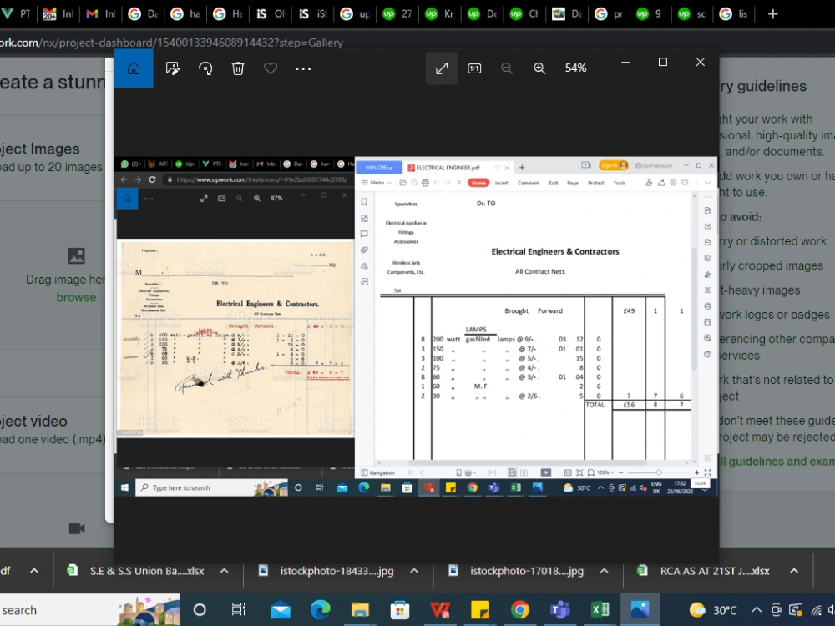
Task: Switch to the Upwork 'Kr' tab
Action: tap(440, 14)
